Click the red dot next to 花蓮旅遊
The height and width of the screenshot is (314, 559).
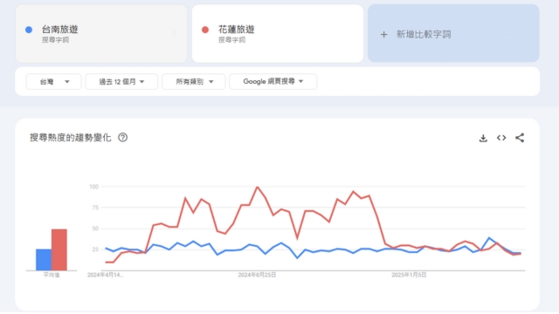tap(205, 30)
